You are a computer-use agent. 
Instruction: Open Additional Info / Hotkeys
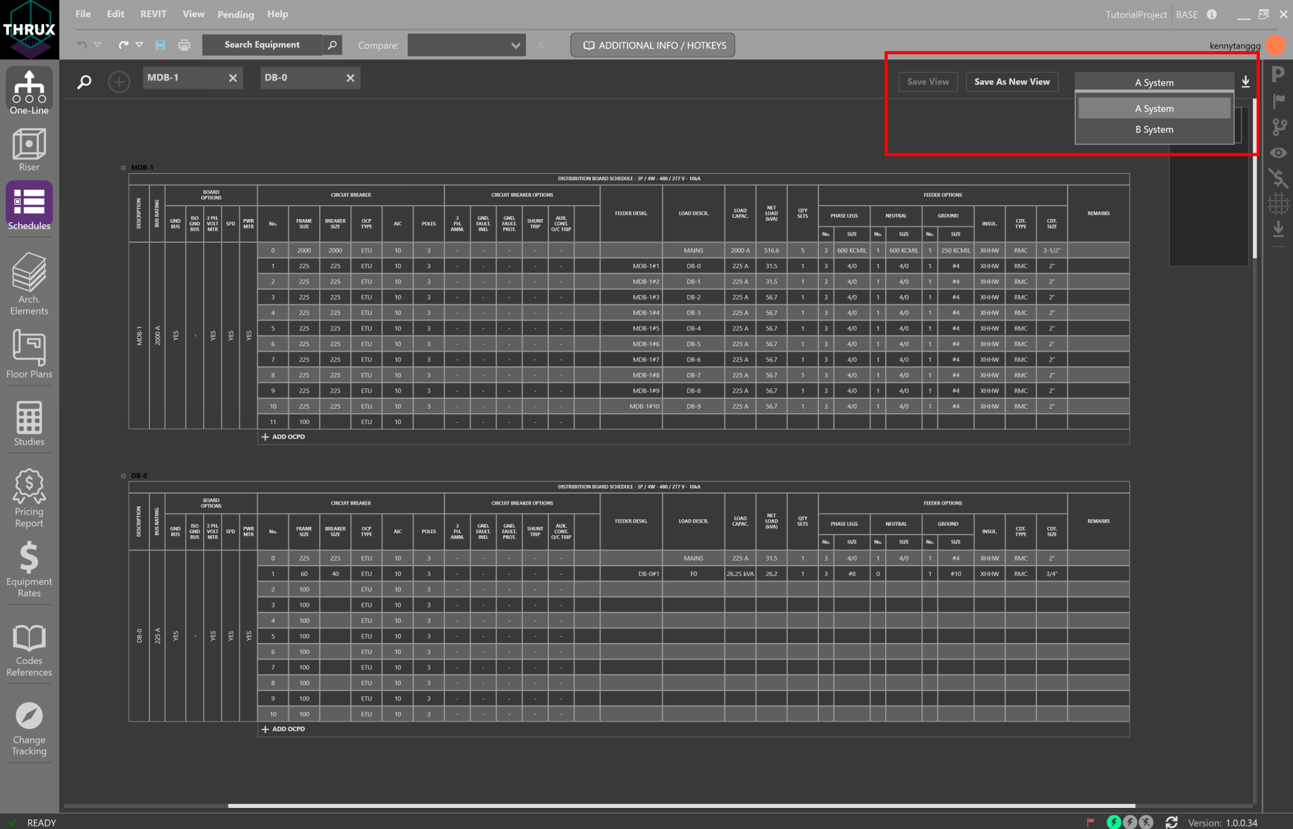(653, 45)
